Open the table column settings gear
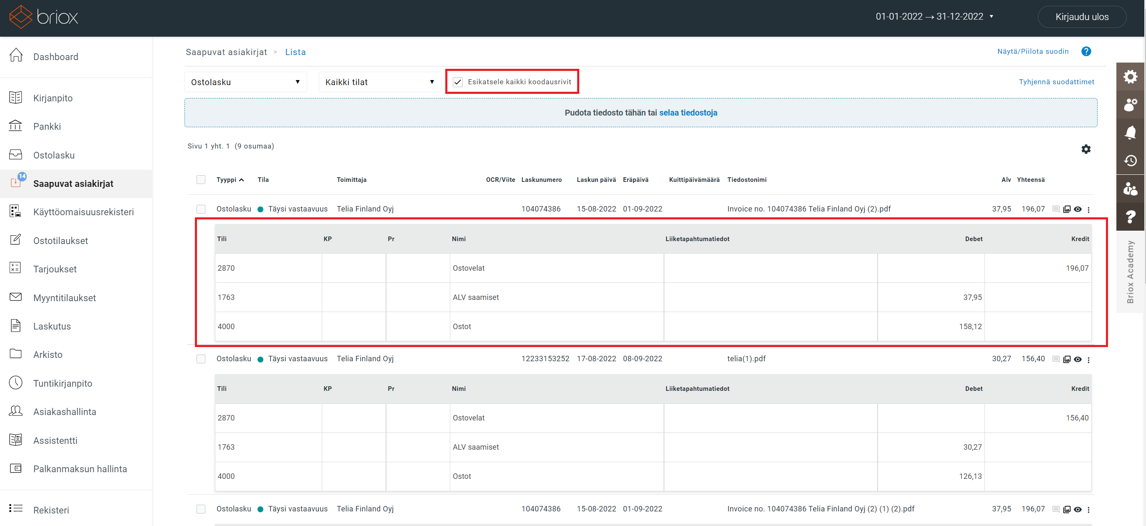 [1085, 149]
